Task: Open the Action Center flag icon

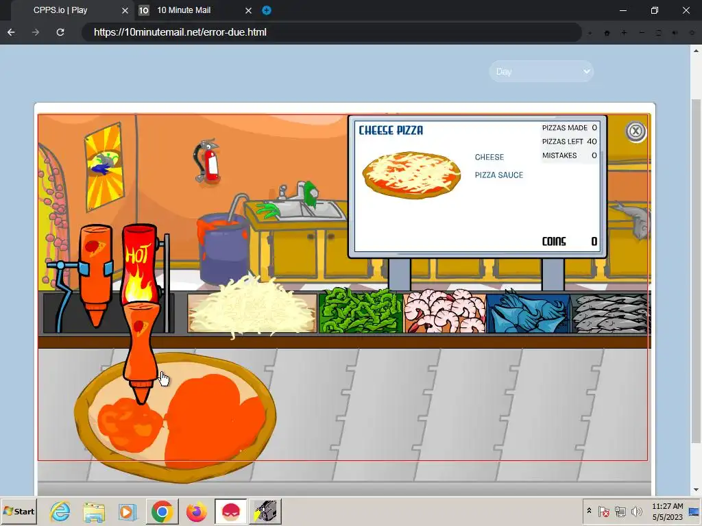Action: 603,511
